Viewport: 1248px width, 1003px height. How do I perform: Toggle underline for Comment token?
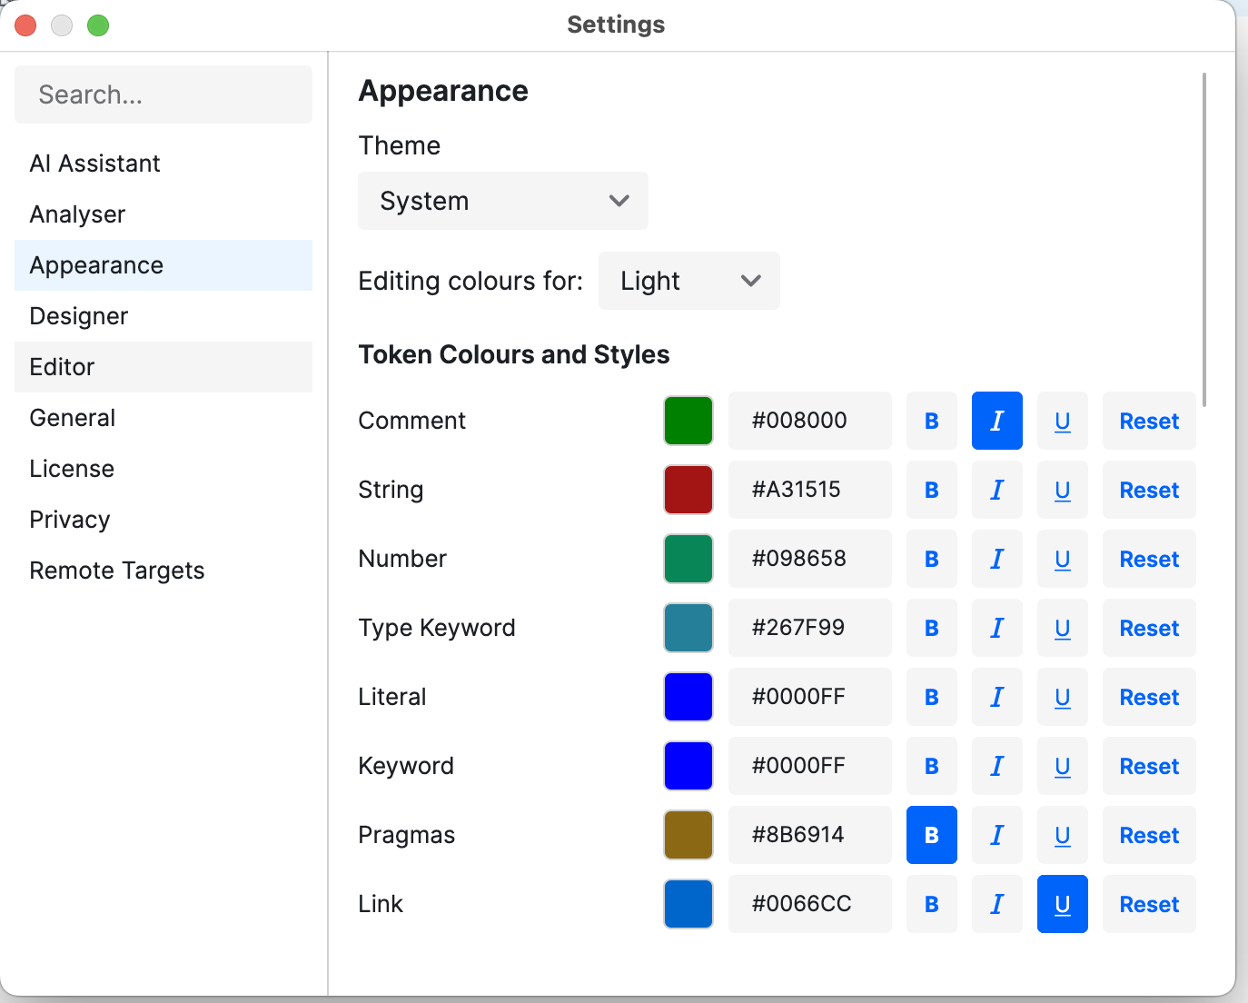(x=1062, y=421)
